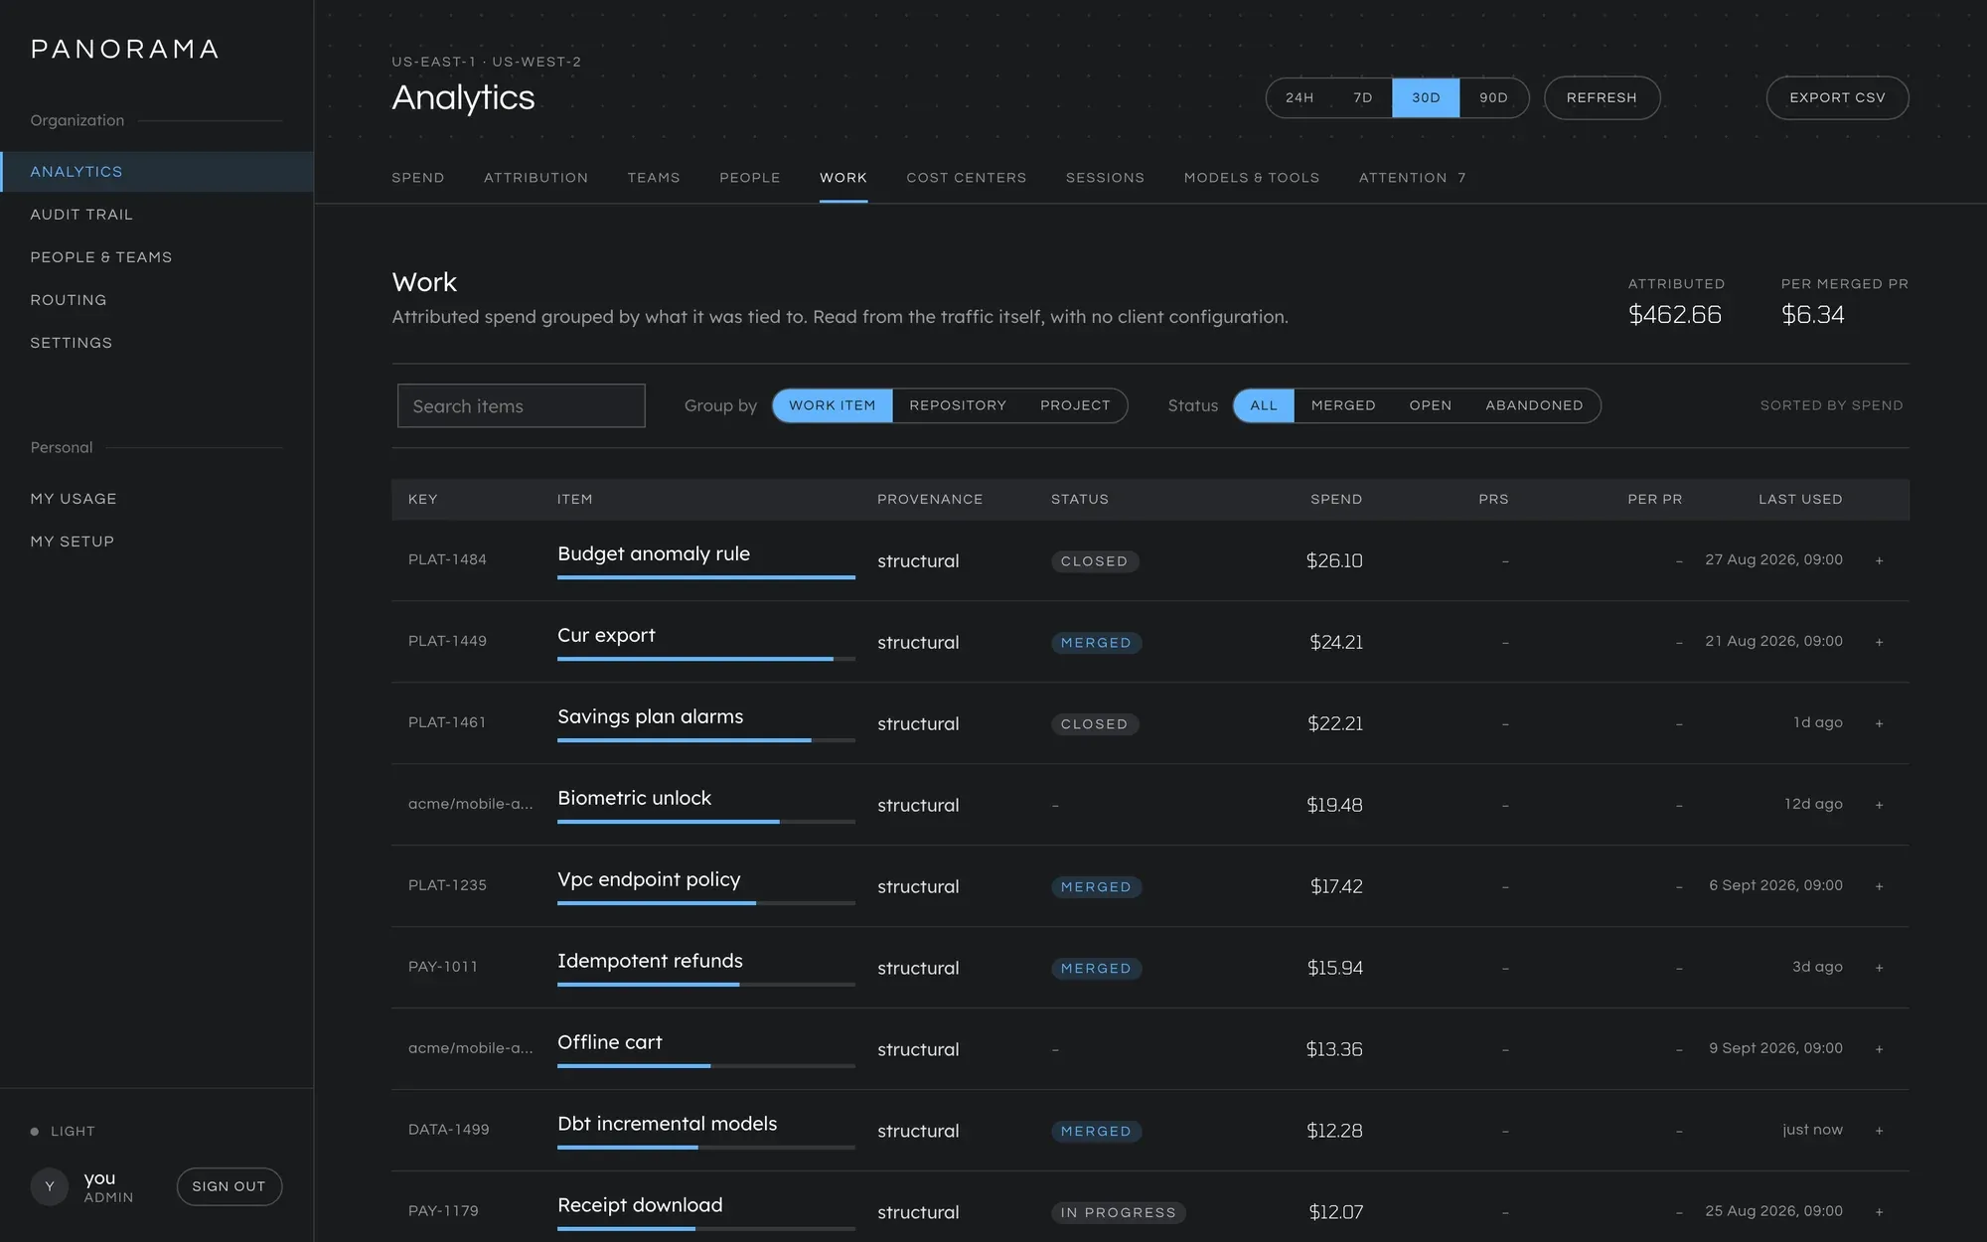Select the Work tab
Image resolution: width=1987 pixels, height=1242 pixels.
843,178
